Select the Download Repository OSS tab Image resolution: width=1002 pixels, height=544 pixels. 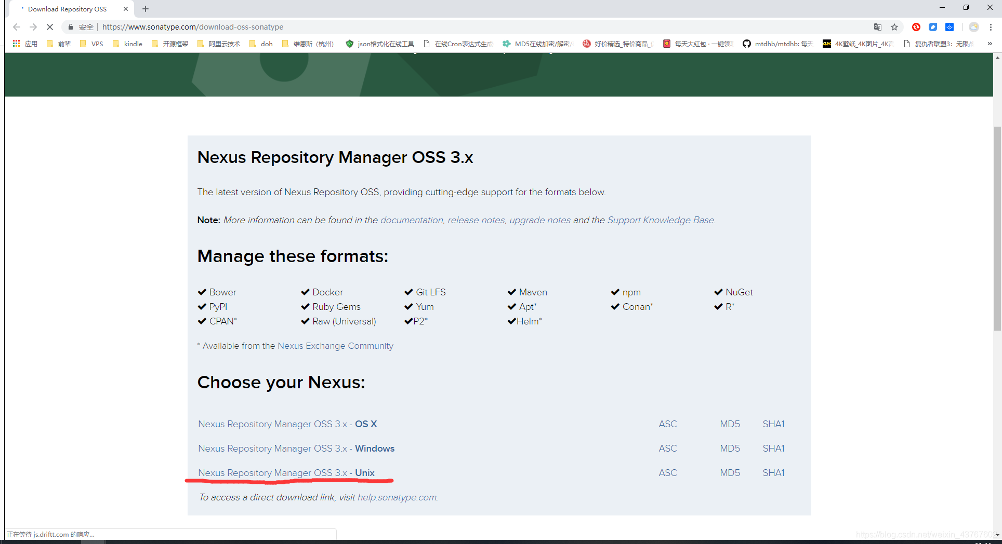[x=68, y=9]
